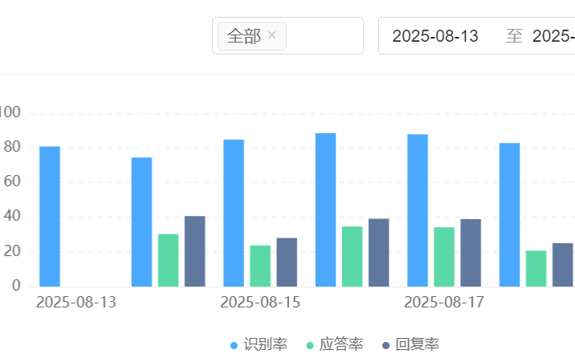Click the dark blue bar above 2025-08-17
Image resolution: width=575 pixels, height=354 pixels.
[x=471, y=253]
